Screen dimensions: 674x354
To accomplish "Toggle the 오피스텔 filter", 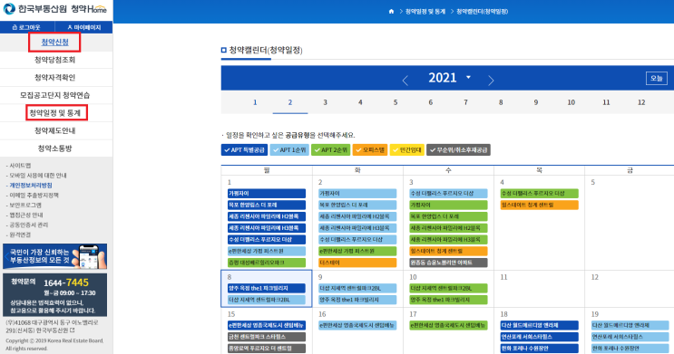I will click(370, 149).
